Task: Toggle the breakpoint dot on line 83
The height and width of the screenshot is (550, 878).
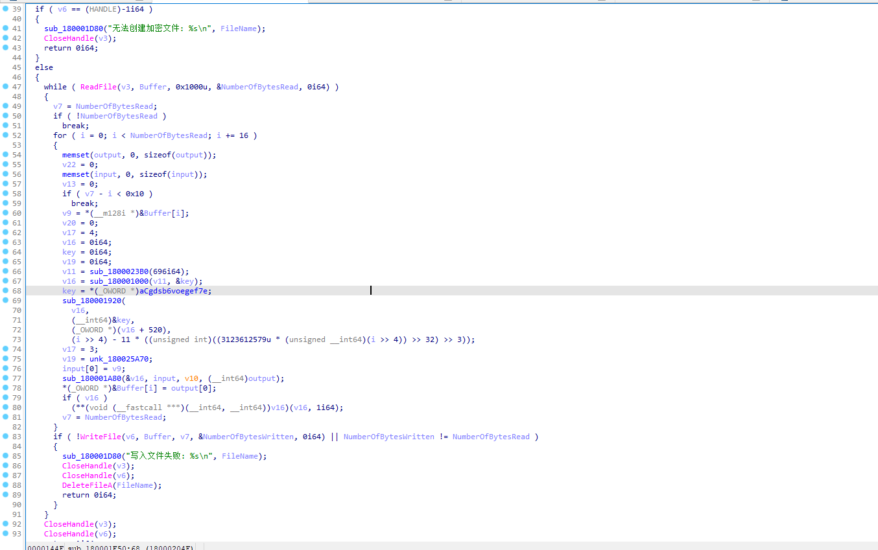Action: coord(5,436)
